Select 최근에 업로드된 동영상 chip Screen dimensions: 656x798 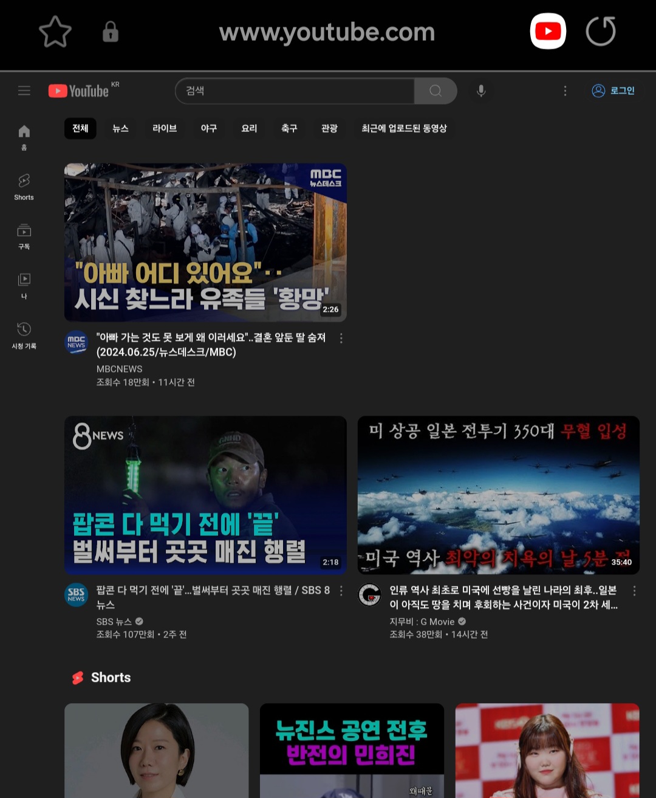tap(404, 128)
